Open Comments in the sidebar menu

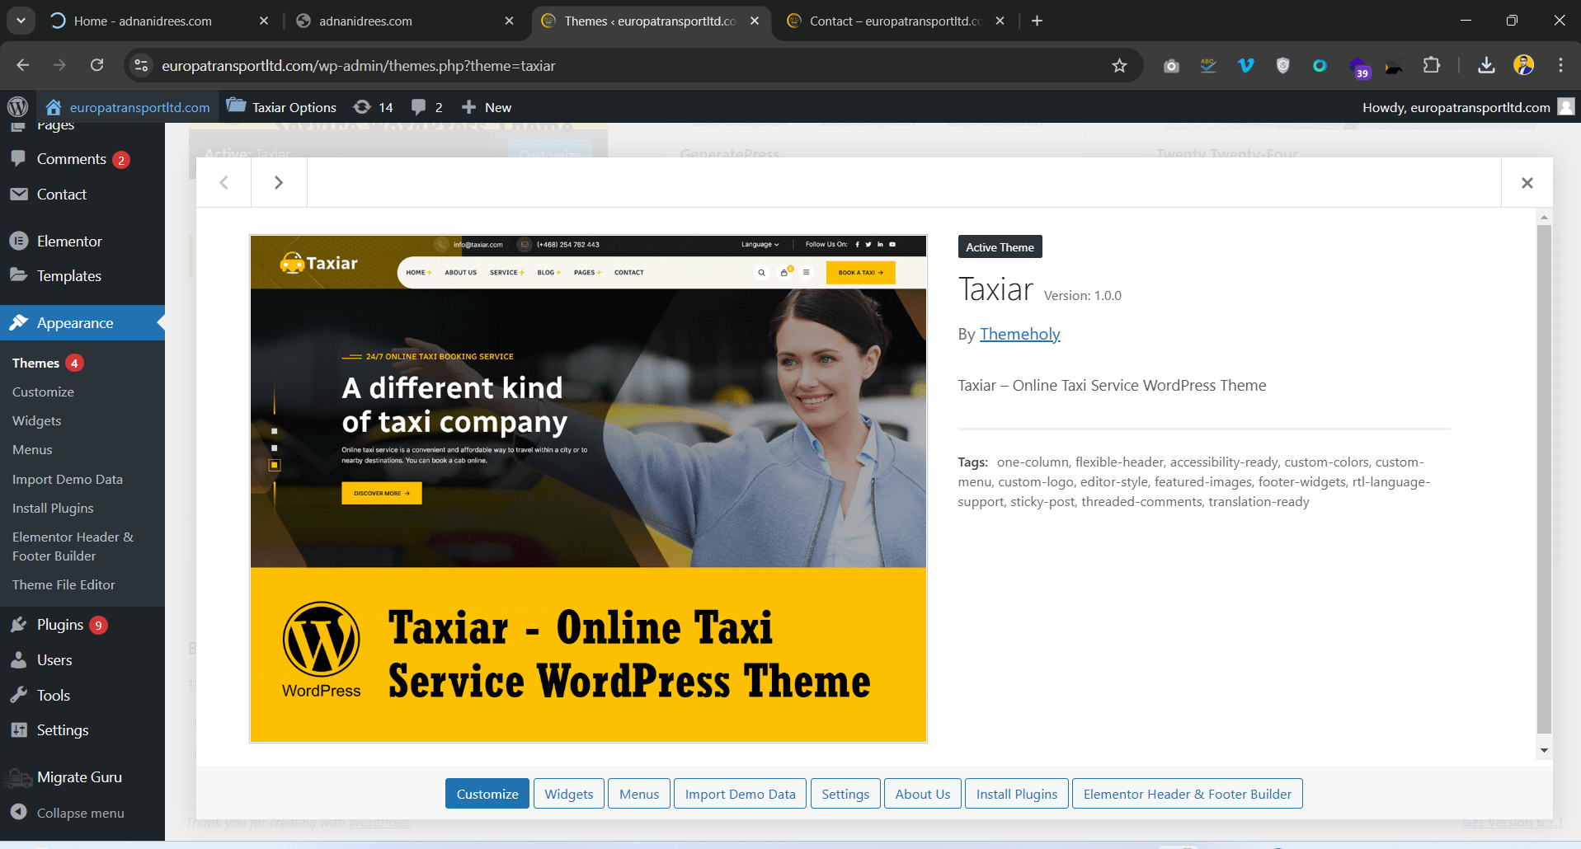[72, 159]
